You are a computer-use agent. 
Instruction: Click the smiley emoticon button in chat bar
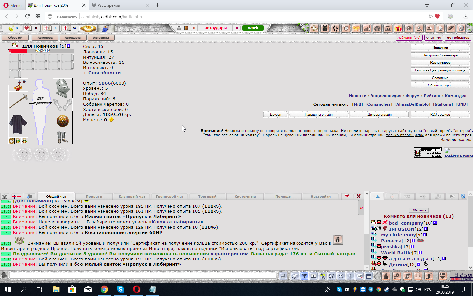(341, 276)
